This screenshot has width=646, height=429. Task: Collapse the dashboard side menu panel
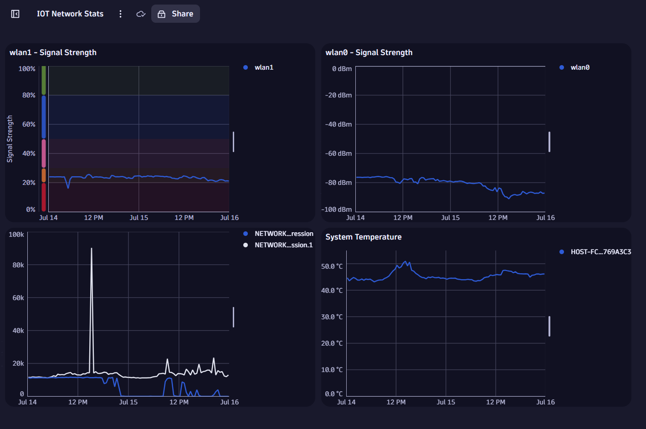(x=15, y=14)
